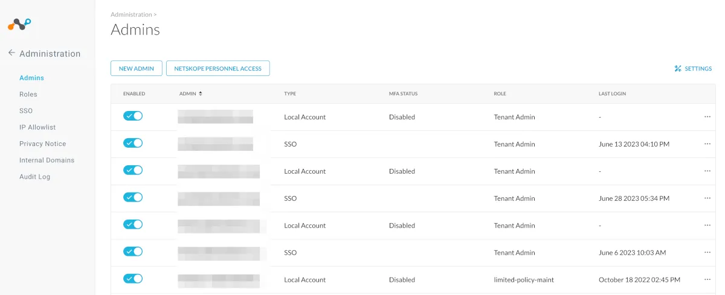This screenshot has height=295, width=725.
Task: Open Netskope Personnel Access
Action: pos(217,69)
